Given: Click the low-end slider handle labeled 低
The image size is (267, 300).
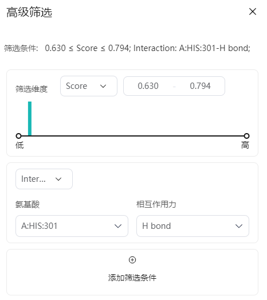Looking at the screenshot, I should 18,137.
